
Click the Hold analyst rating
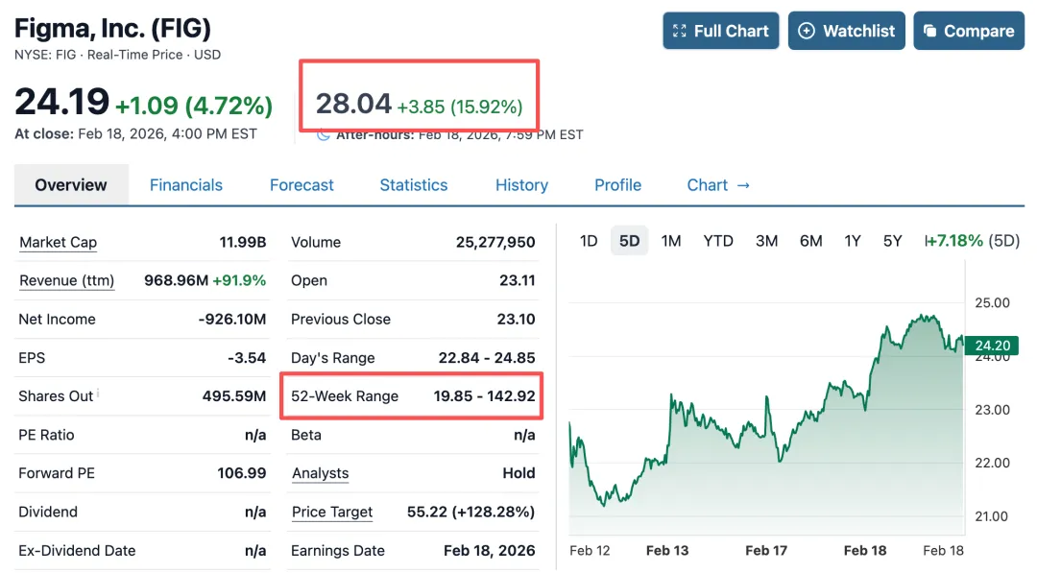519,473
